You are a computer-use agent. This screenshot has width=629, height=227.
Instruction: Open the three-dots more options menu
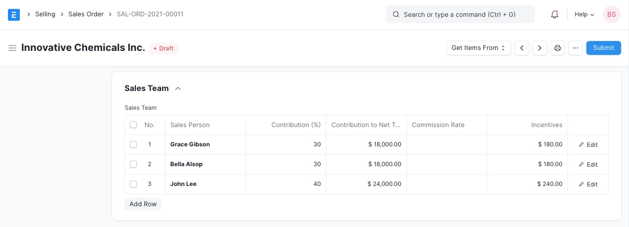tap(575, 48)
